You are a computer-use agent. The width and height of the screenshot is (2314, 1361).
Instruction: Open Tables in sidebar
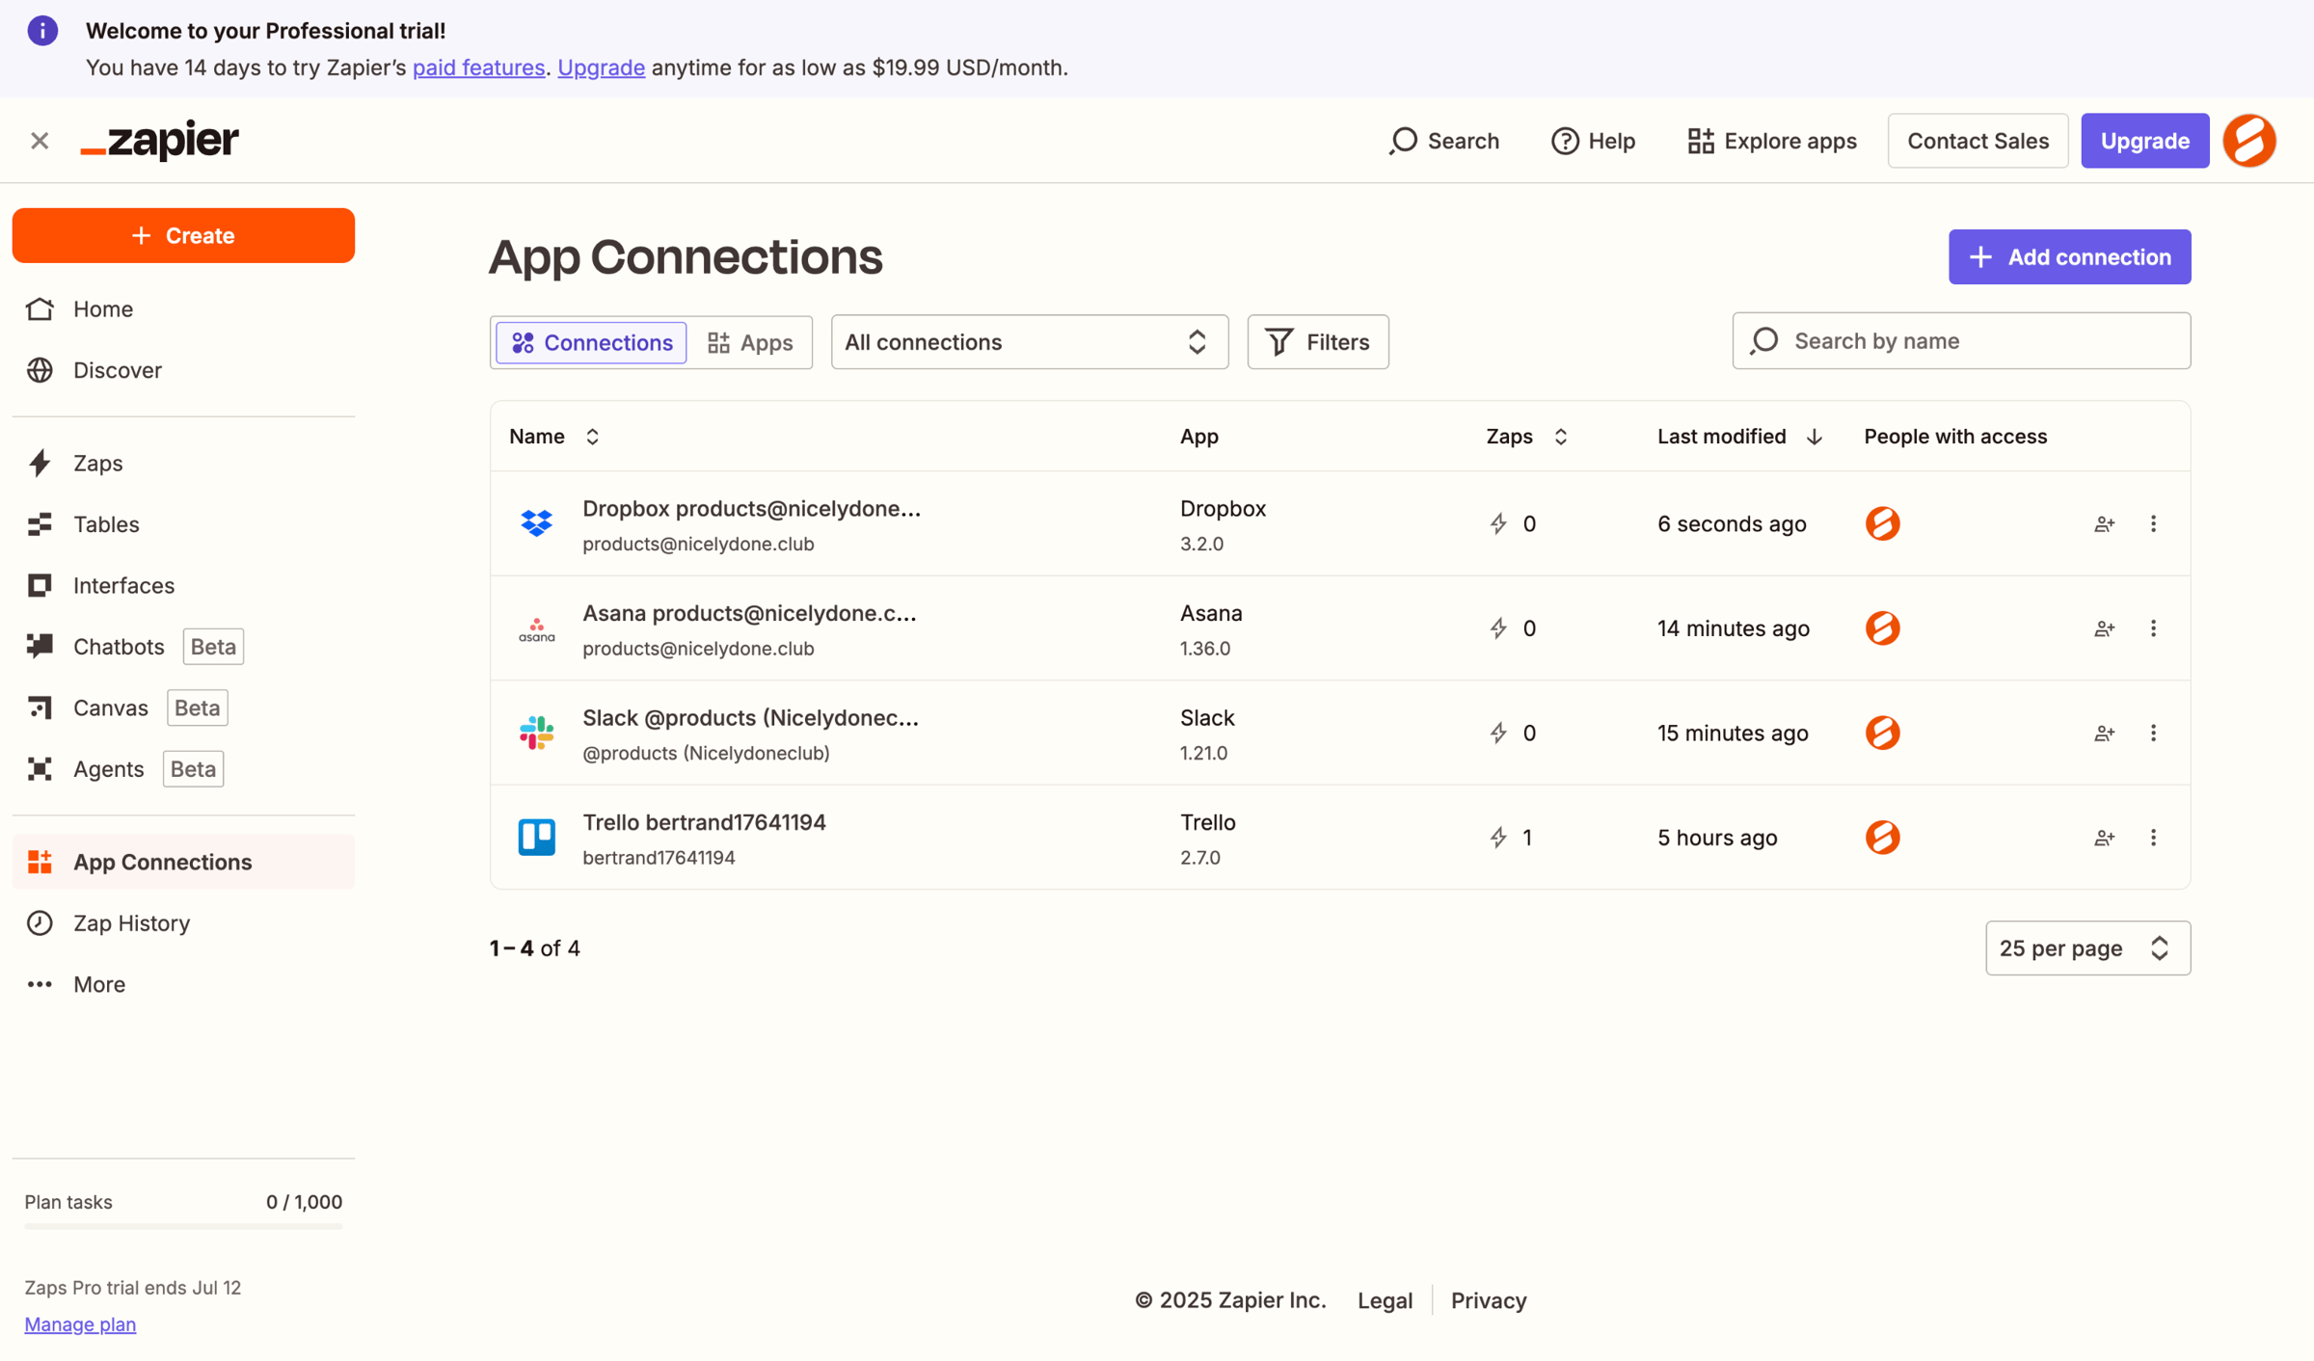(x=183, y=524)
